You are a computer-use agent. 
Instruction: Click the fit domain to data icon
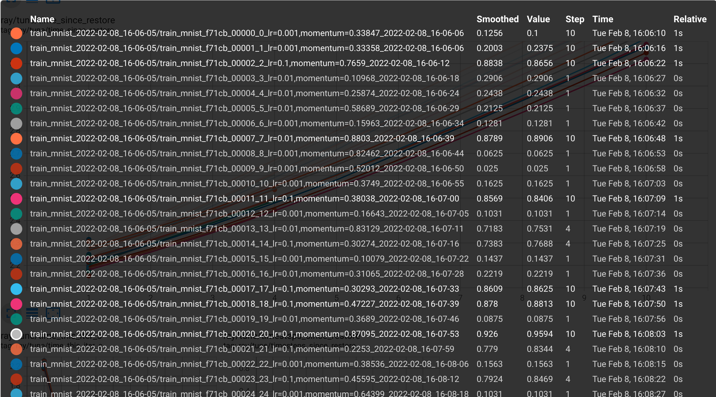pyautogui.click(x=53, y=312)
